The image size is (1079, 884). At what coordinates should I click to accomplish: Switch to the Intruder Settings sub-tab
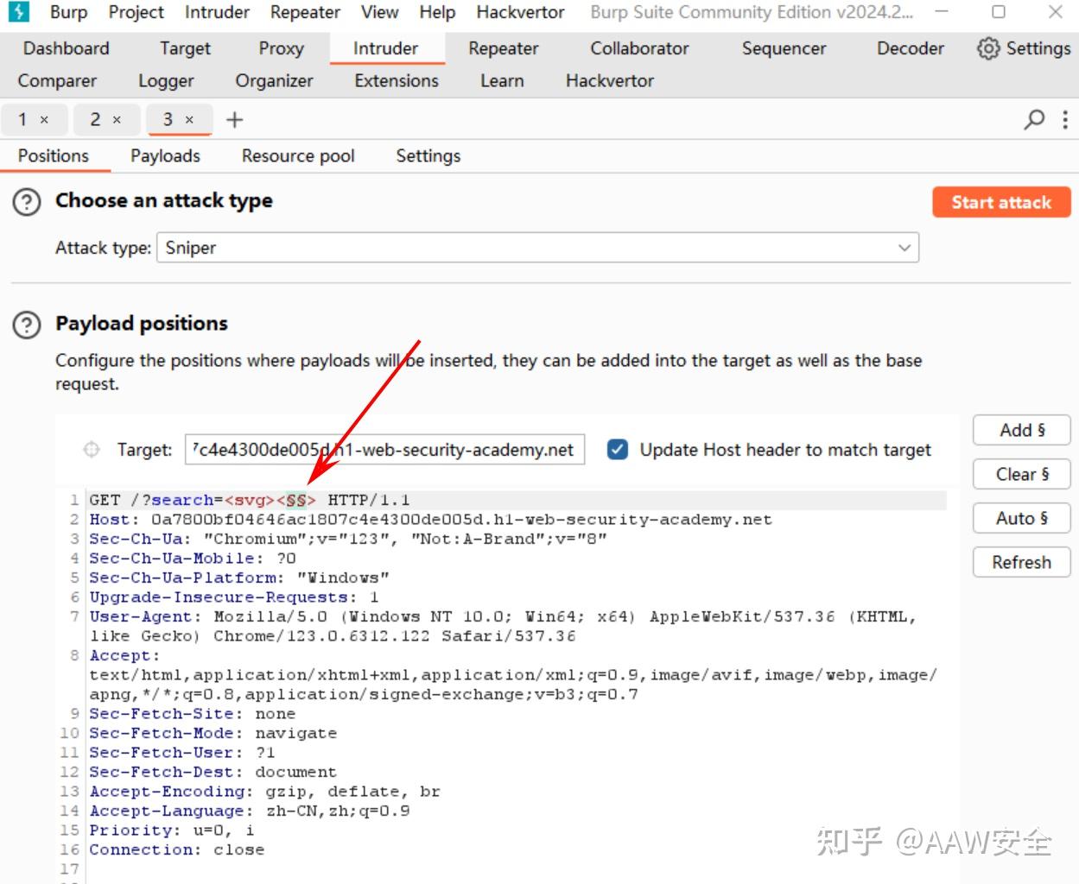point(428,156)
